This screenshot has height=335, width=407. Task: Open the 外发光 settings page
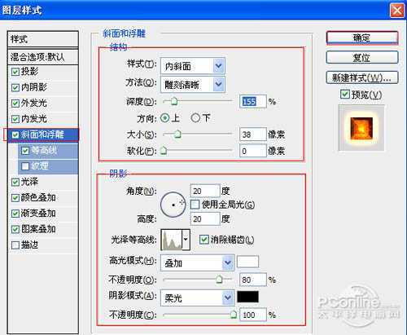34,104
